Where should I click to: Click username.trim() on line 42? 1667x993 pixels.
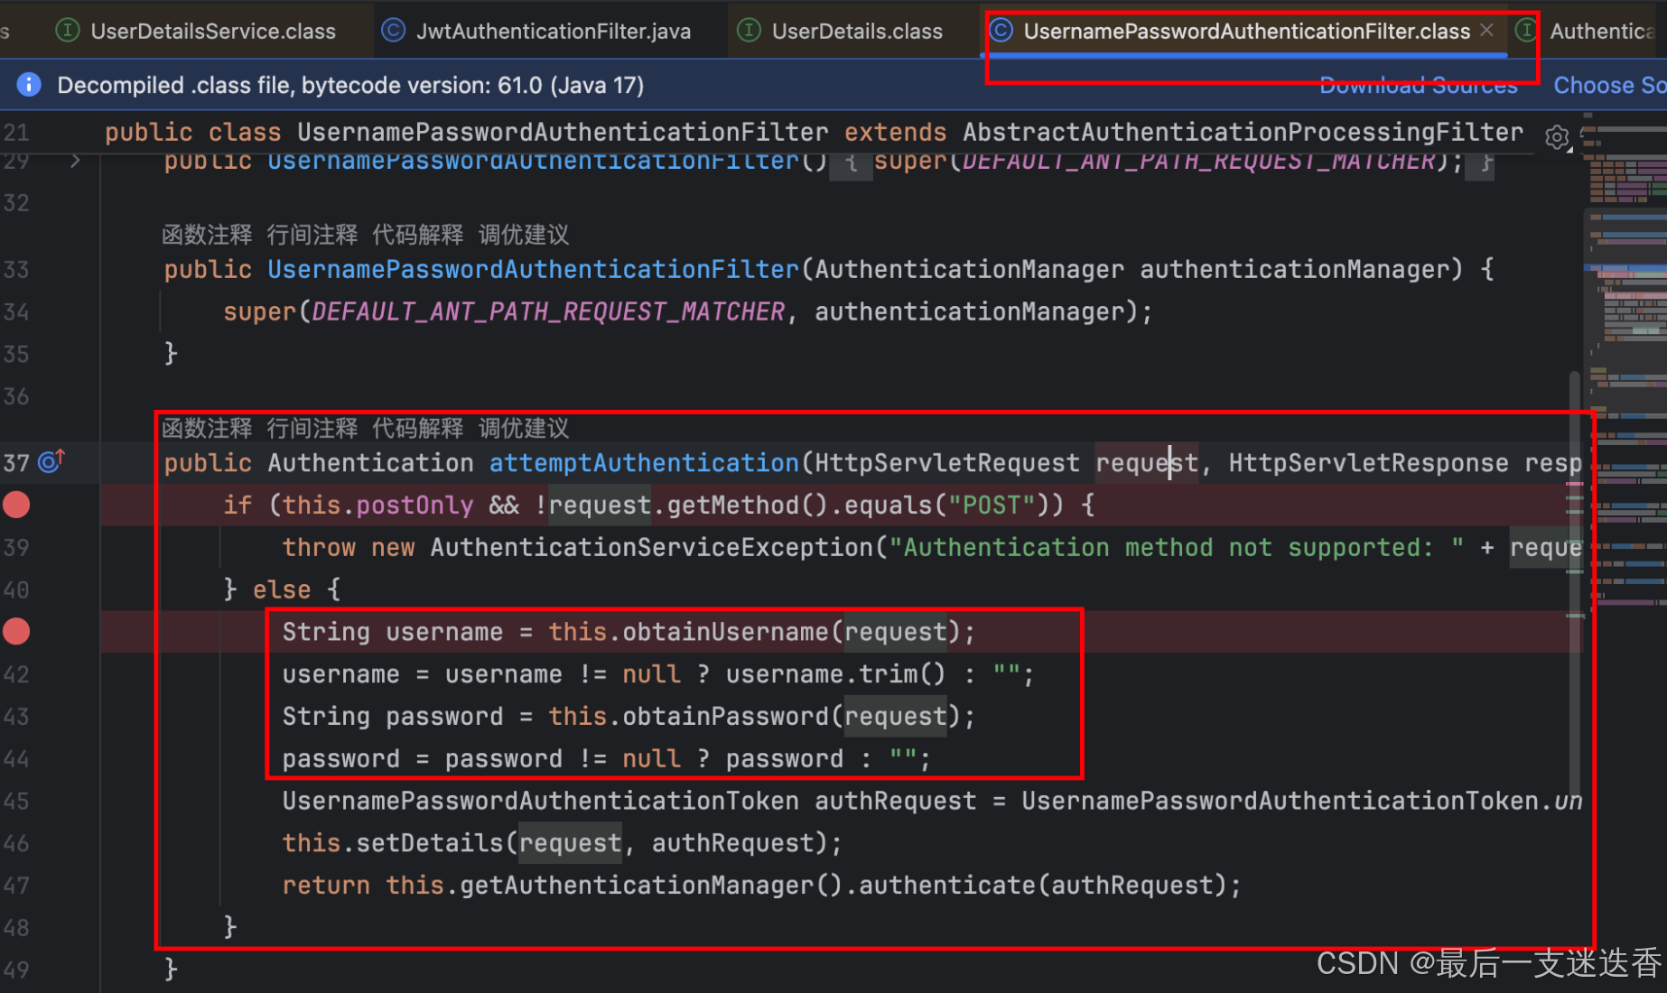pos(835,674)
